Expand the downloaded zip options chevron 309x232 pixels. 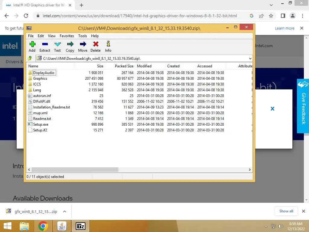(x=65, y=211)
